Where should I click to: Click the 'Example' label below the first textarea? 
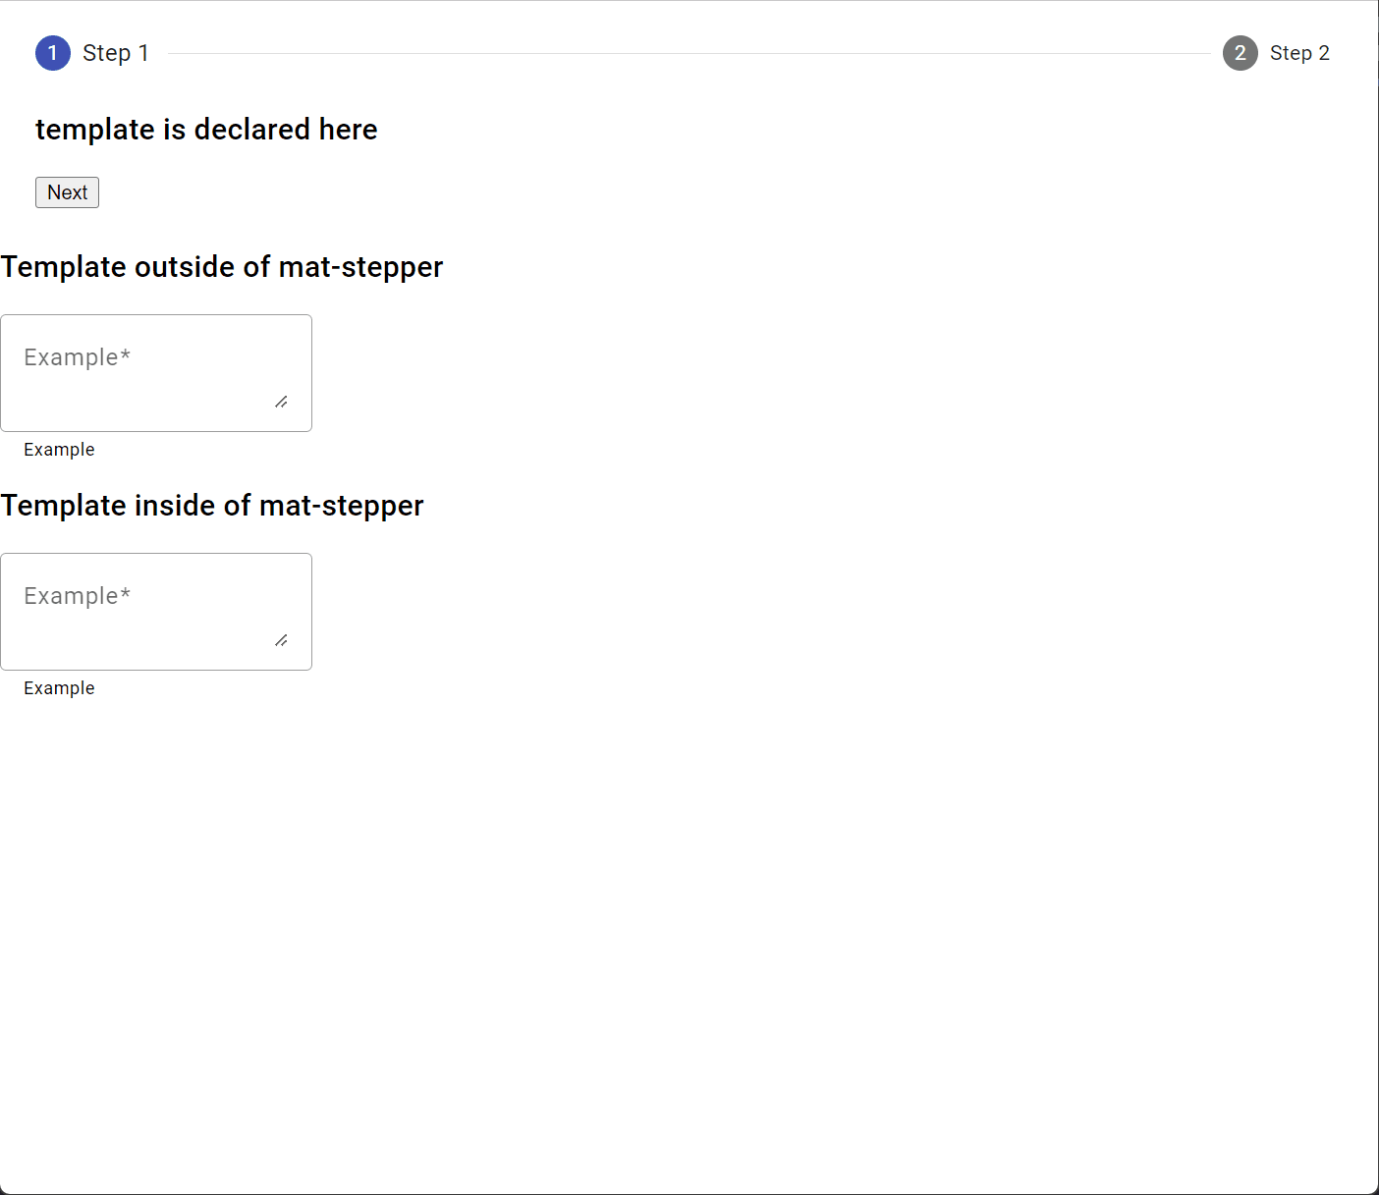[59, 449]
